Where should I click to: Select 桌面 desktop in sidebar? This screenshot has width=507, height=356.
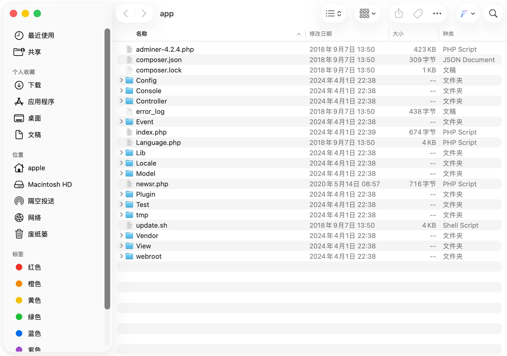(x=27, y=118)
